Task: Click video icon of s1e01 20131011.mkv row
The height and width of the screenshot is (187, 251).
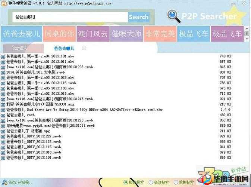Action: (3, 62)
